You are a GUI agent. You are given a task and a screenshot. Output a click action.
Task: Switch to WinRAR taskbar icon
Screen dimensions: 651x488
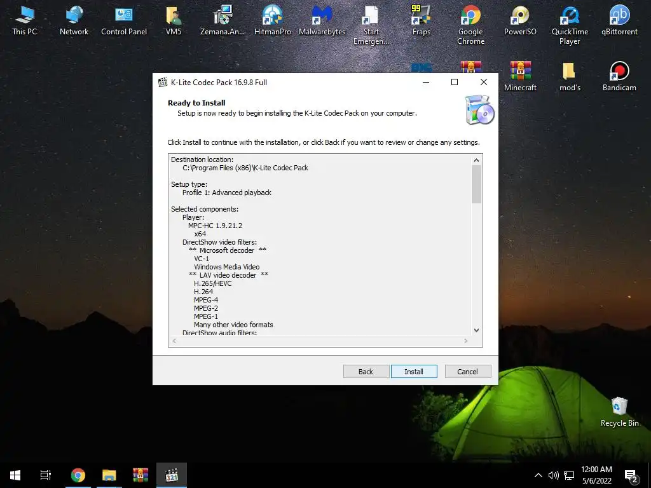pyautogui.click(x=140, y=475)
